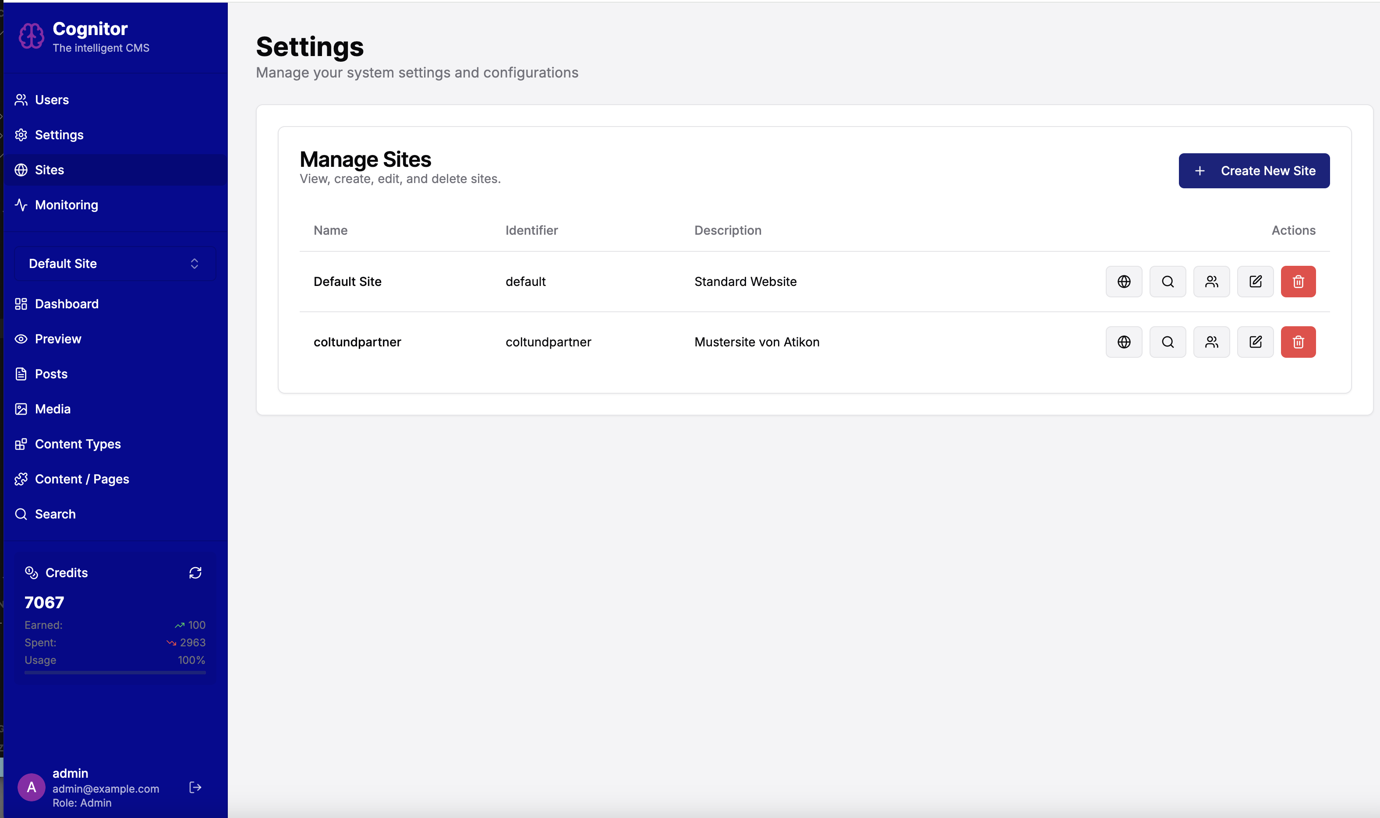Click the preview magnifier icon for coltundpartner
This screenshot has width=1380, height=818.
pyautogui.click(x=1167, y=342)
